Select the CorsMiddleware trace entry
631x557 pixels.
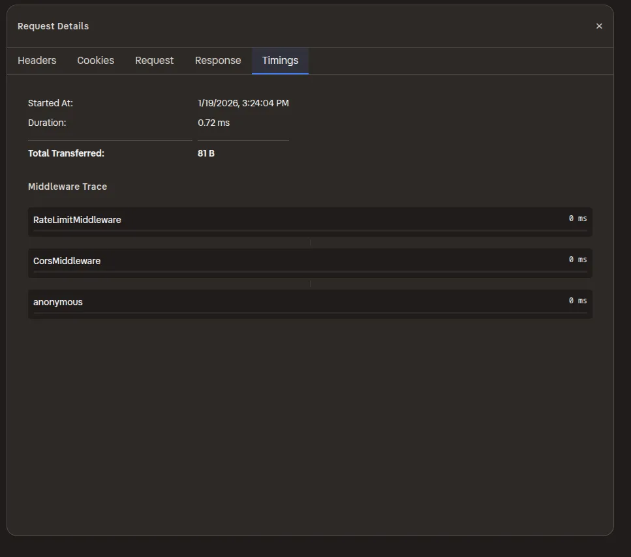tap(67, 260)
